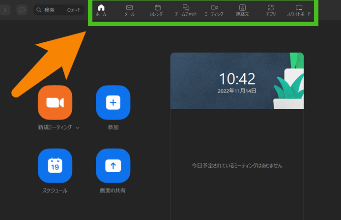Image resolution: width=341 pixels, height=220 pixels.
Task: Click the 参加 plus button
Action: [113, 102]
